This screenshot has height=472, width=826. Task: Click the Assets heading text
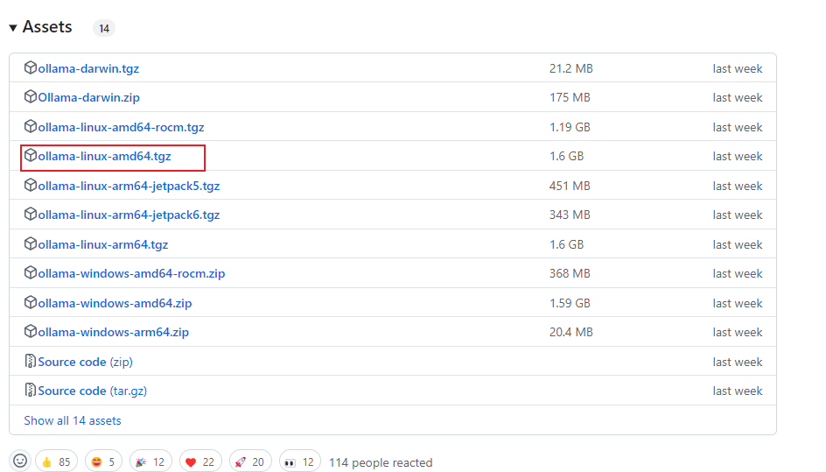coord(47,27)
